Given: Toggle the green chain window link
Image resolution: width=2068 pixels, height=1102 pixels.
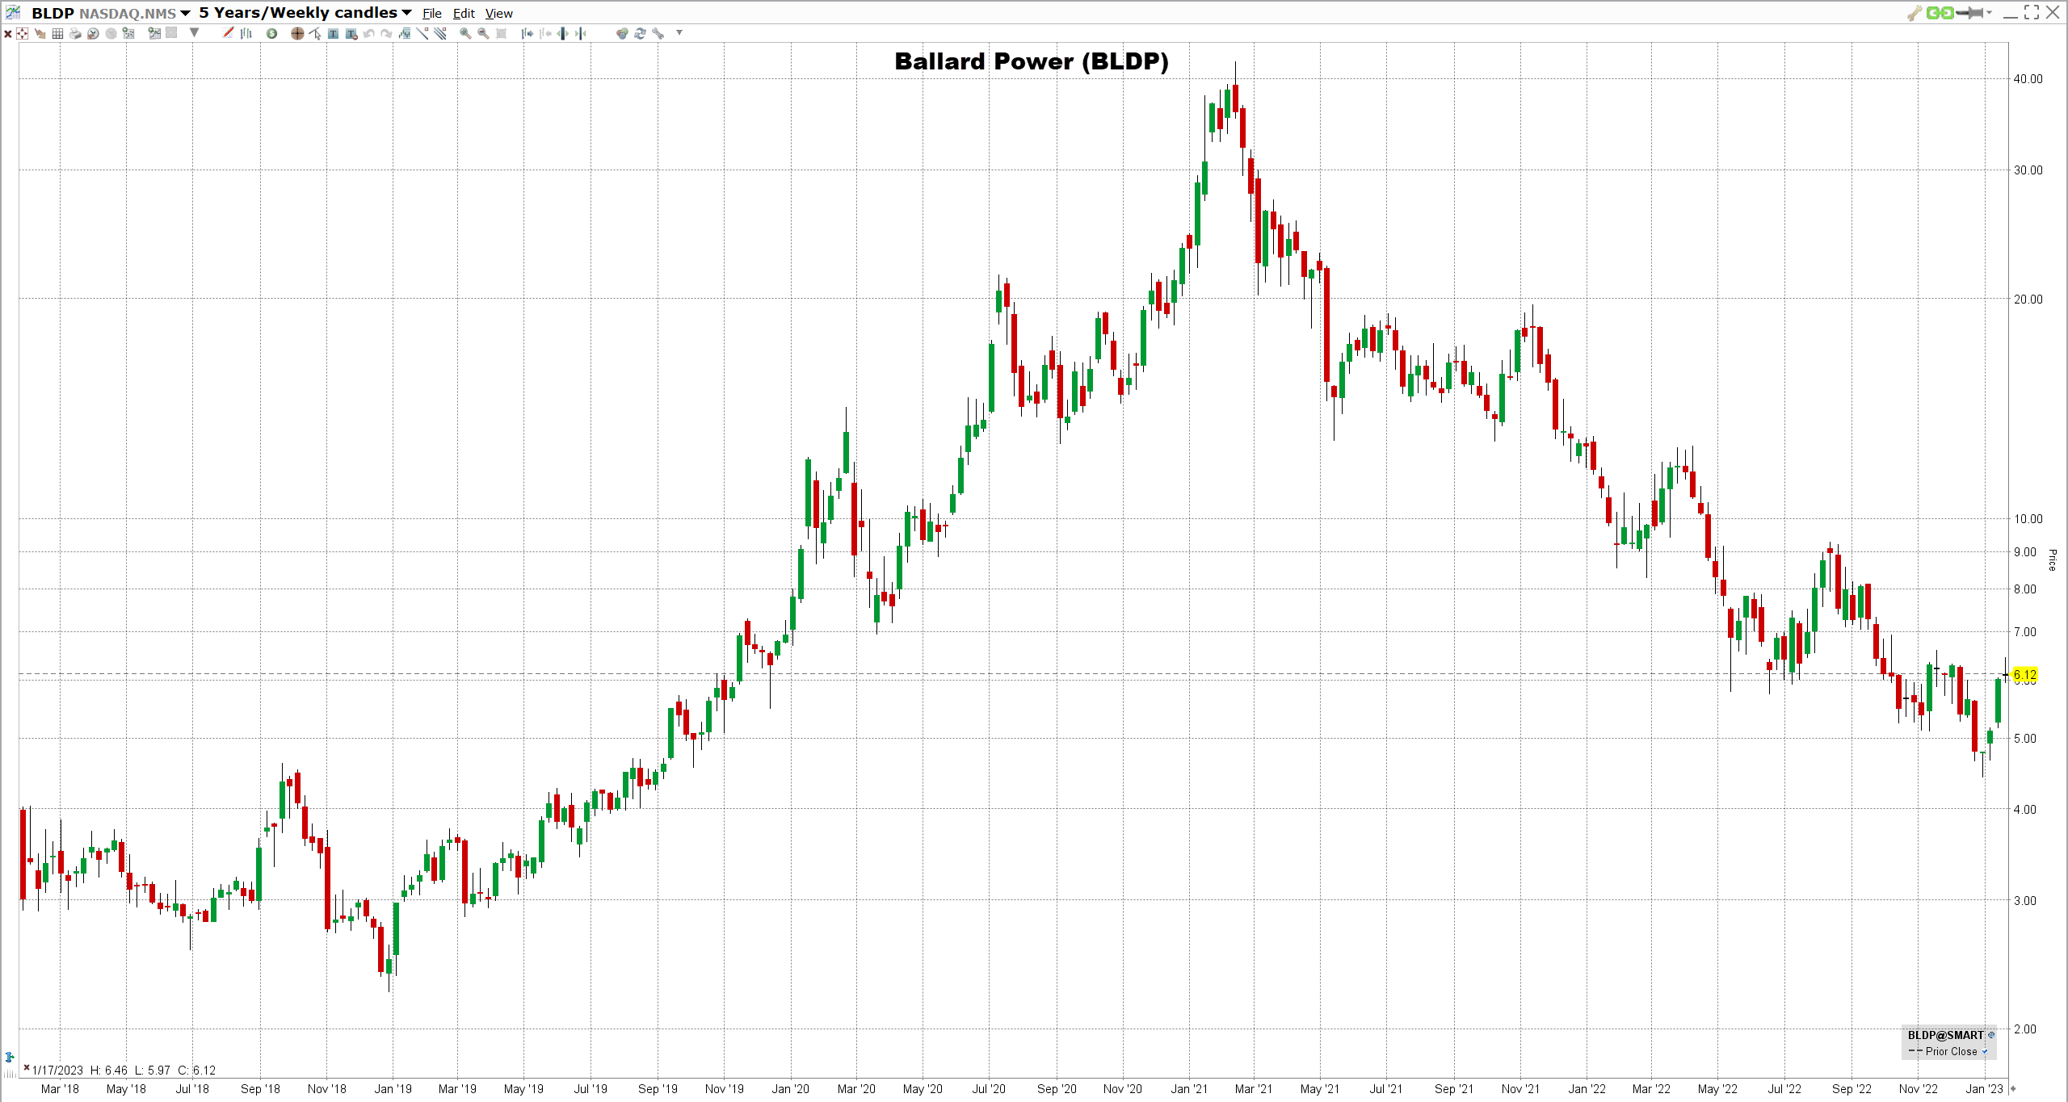Looking at the screenshot, I should coord(1940,13).
